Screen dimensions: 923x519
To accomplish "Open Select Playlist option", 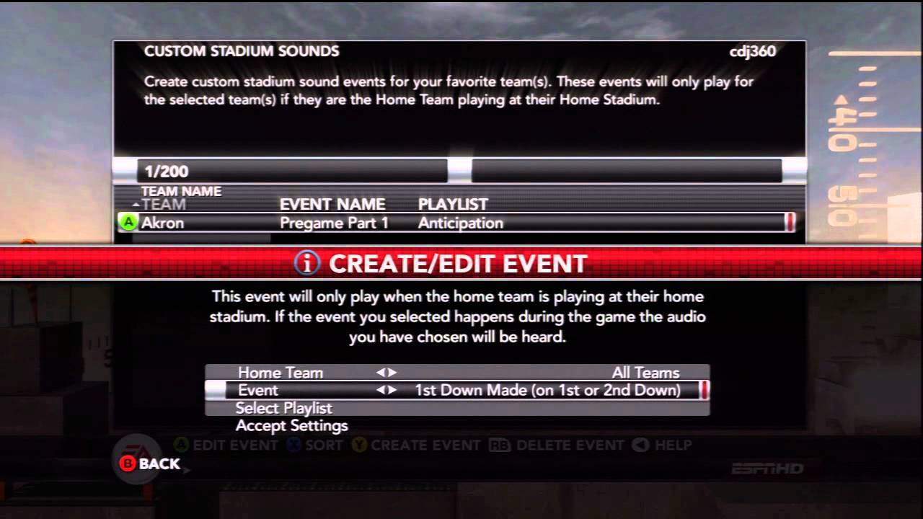I will (x=284, y=408).
